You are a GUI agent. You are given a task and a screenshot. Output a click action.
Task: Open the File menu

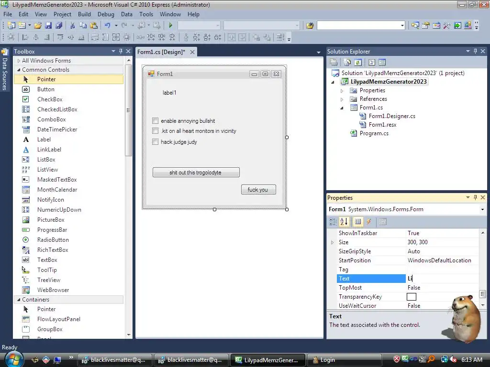[x=8, y=14]
